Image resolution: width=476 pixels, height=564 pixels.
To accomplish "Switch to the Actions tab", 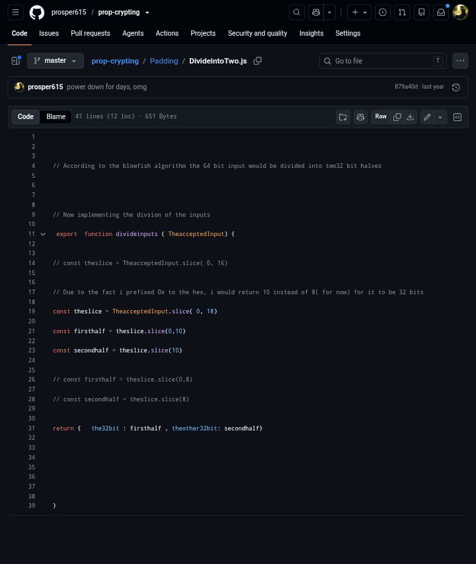I will point(167,33).
